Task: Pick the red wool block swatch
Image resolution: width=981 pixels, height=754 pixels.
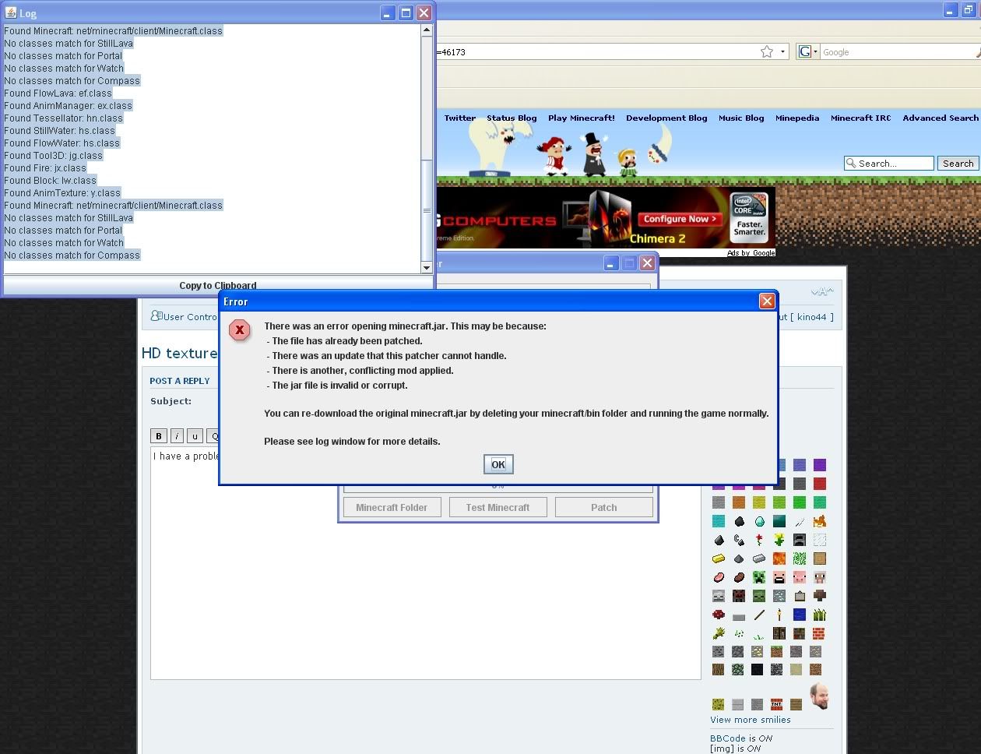Action: click(819, 484)
